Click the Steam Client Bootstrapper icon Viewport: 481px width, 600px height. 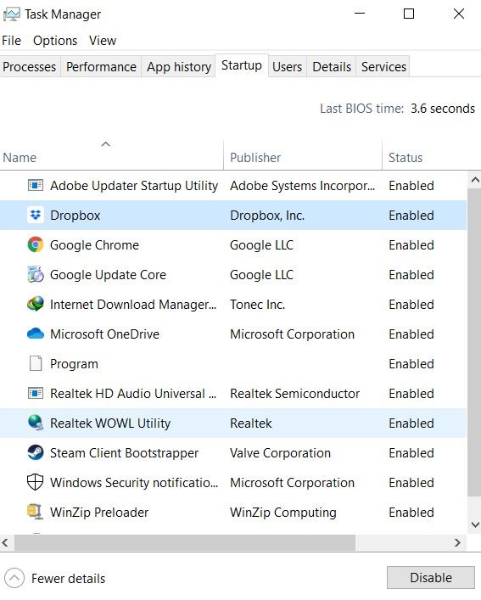36,452
